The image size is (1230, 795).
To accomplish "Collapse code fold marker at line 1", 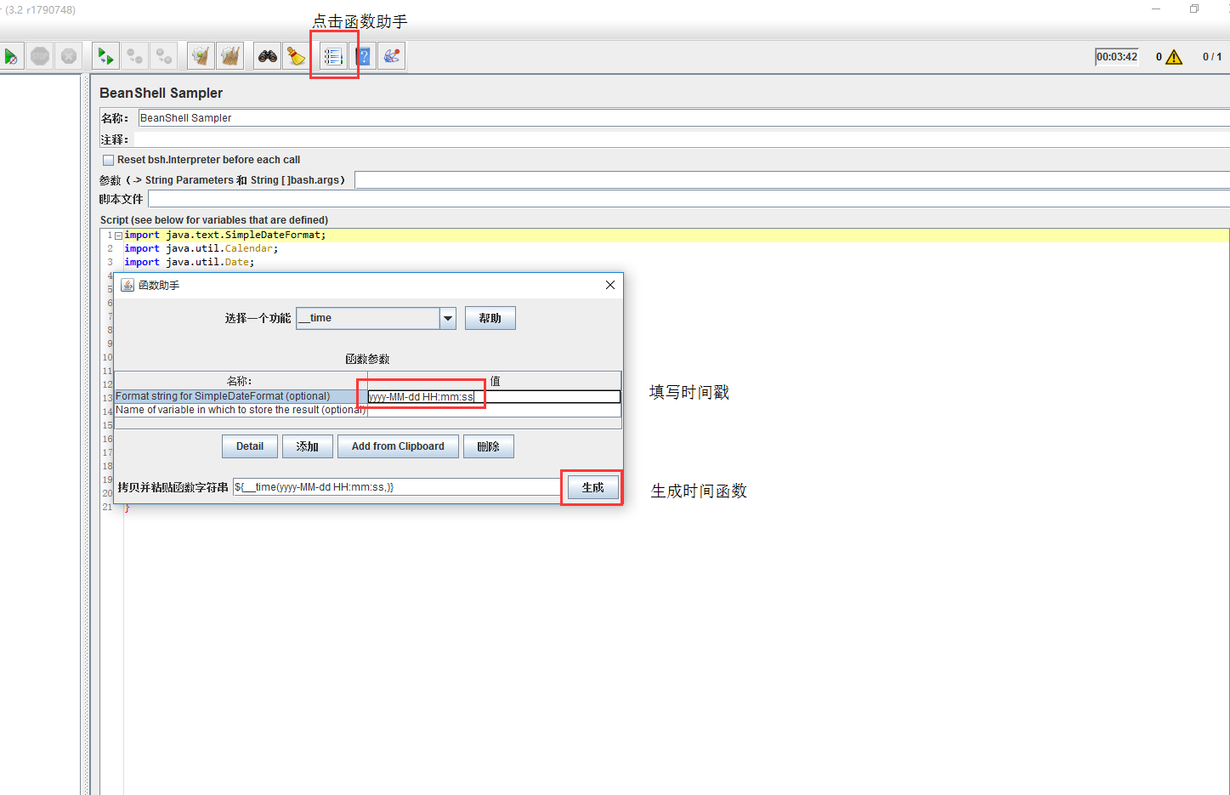I will pos(118,236).
